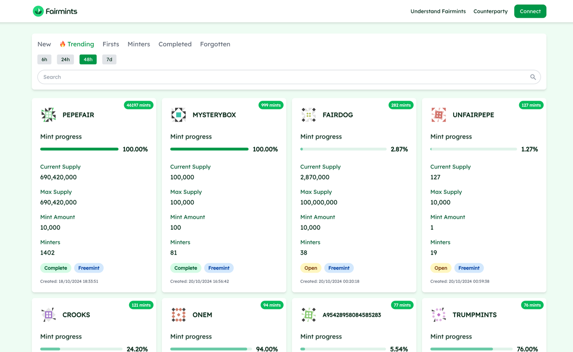Click Created: 18/10/2024 18:33:51 timestamp
The width and height of the screenshot is (573, 352).
pos(69,281)
